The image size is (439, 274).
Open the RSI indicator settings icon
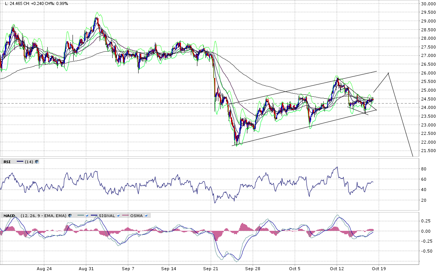pos(37,162)
